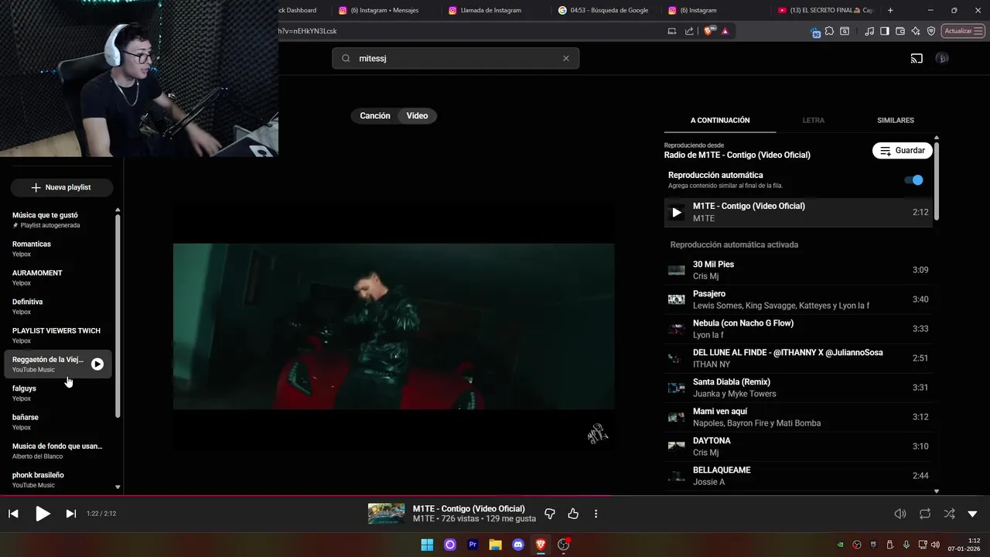990x557 pixels.
Task: Switch to the Búsqueda de Google tab
Action: pos(609,10)
